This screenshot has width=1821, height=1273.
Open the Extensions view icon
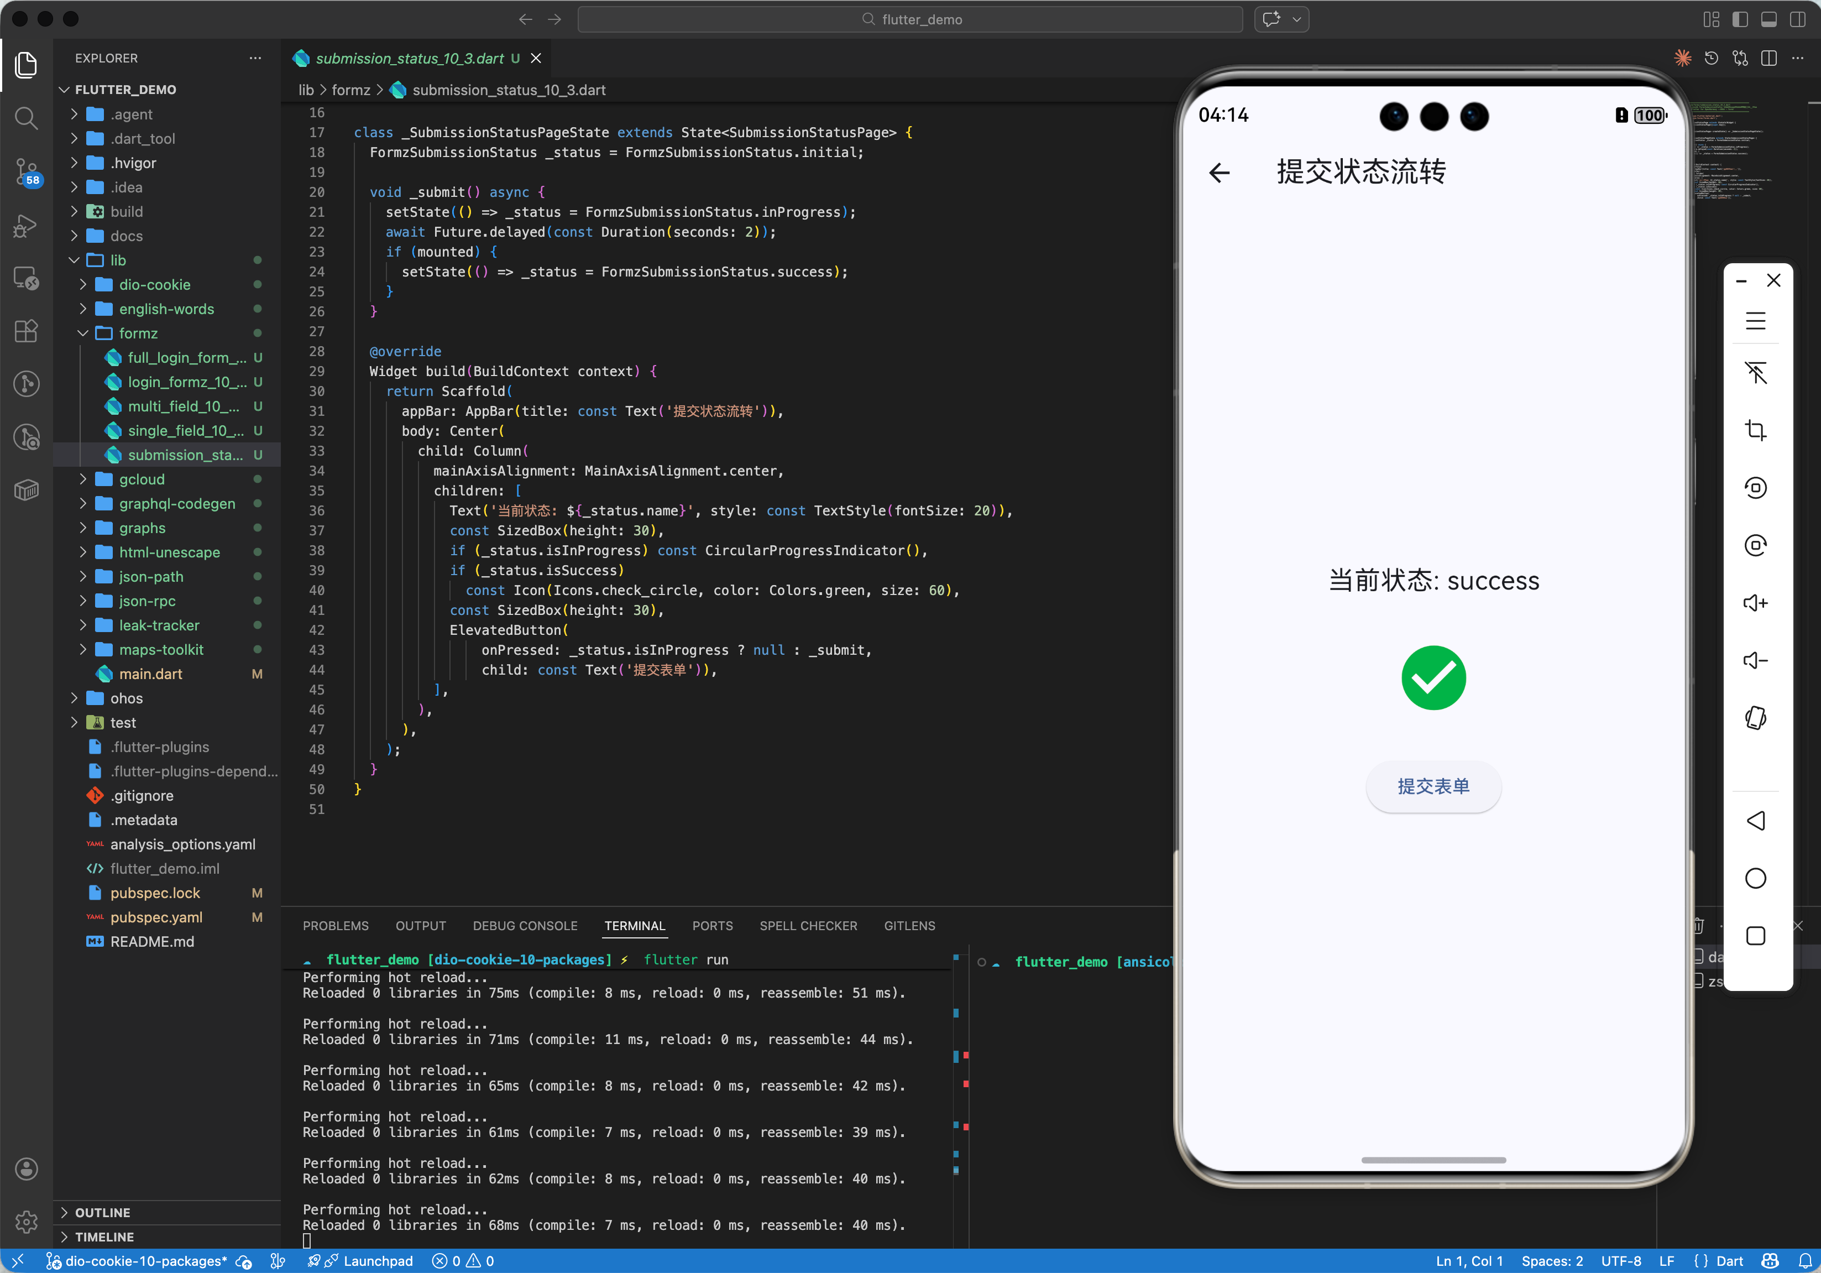click(x=26, y=331)
